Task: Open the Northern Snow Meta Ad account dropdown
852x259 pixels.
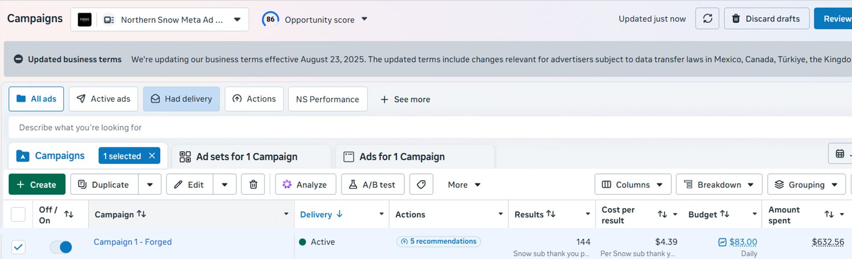Action: pyautogui.click(x=160, y=20)
